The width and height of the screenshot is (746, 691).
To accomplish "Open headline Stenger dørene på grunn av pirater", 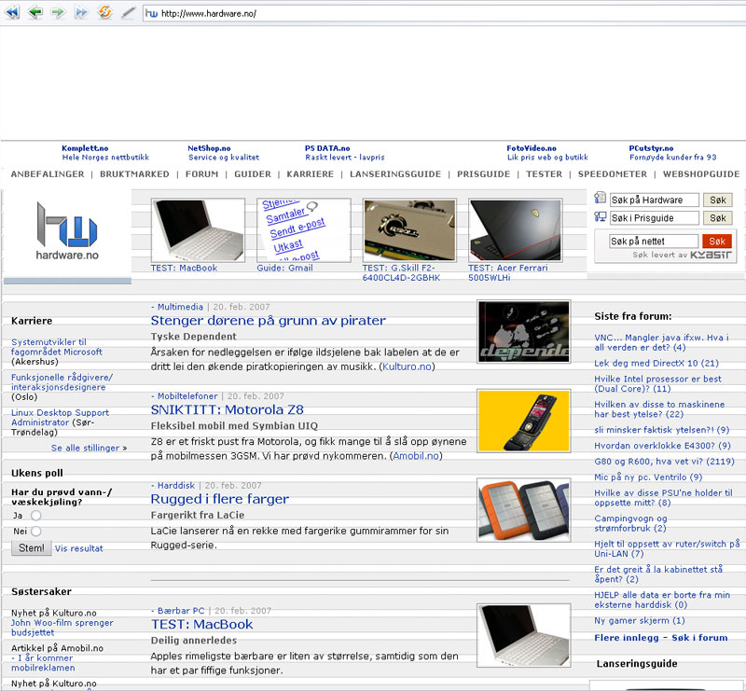I will [269, 321].
